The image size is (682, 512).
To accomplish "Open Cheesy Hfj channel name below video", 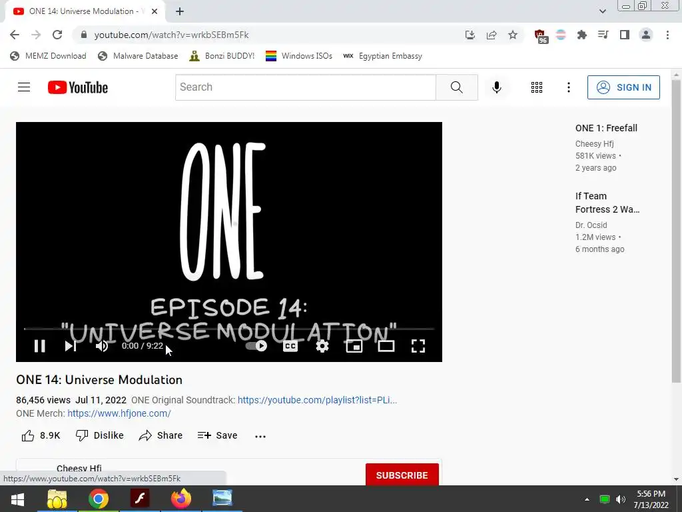I will (79, 469).
